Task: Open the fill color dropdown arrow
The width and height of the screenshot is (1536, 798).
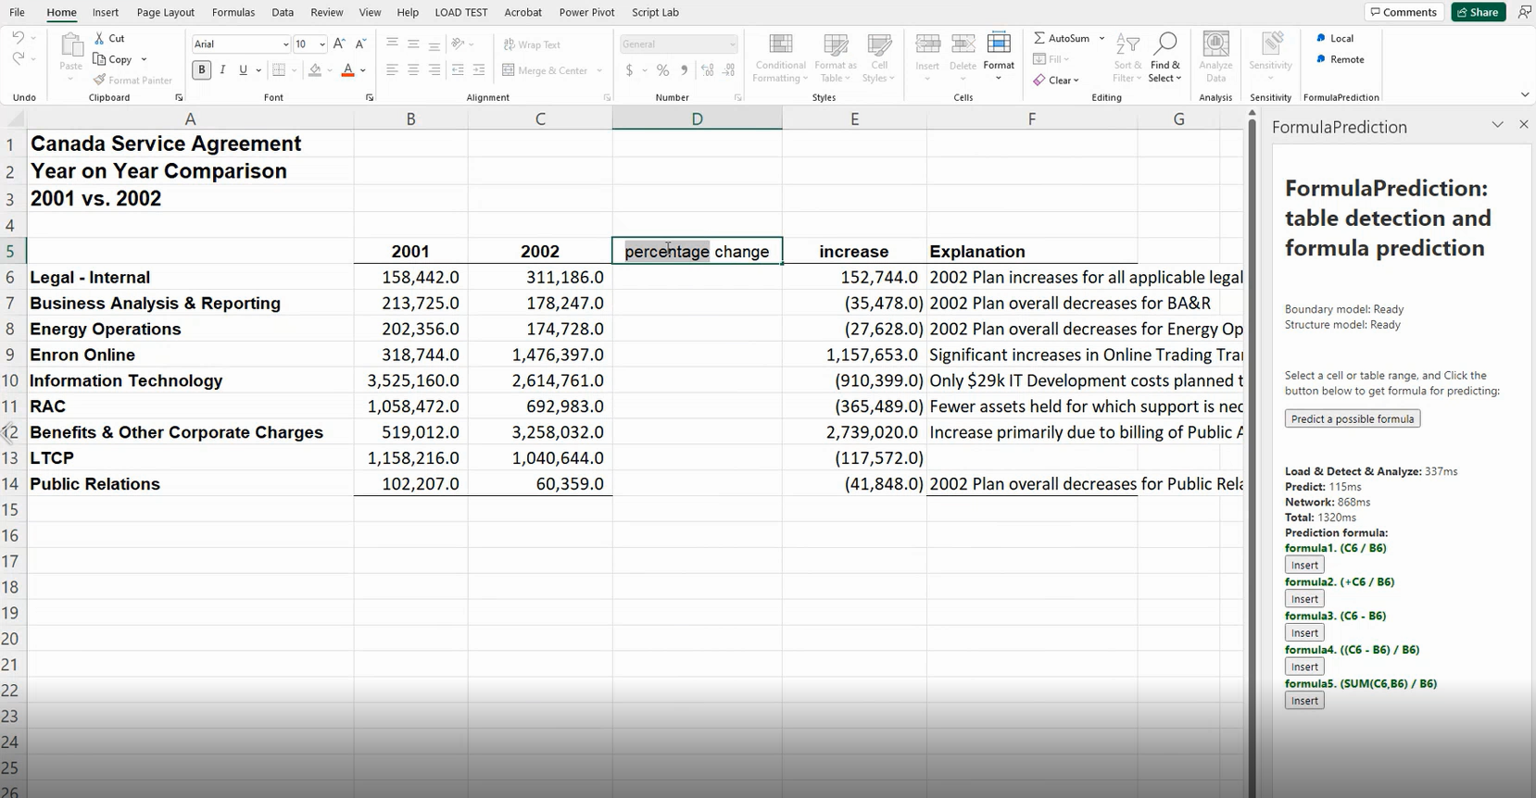Action: pyautogui.click(x=330, y=70)
